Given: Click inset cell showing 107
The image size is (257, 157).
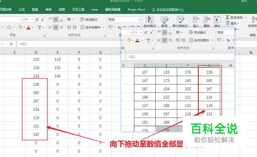Looking at the screenshot, I should (x=145, y=72).
